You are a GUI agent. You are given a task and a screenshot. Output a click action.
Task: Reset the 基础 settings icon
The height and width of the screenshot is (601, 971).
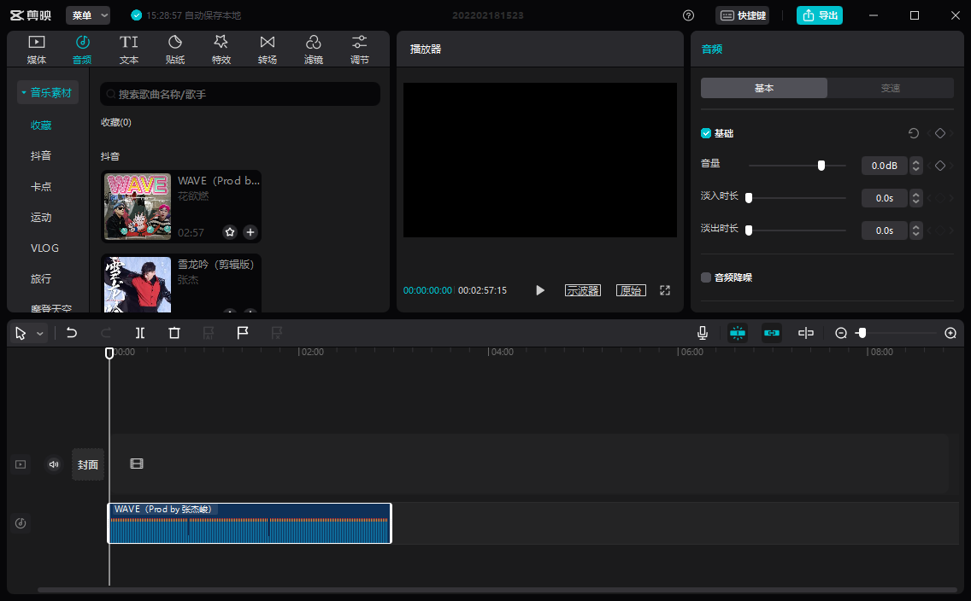(914, 133)
